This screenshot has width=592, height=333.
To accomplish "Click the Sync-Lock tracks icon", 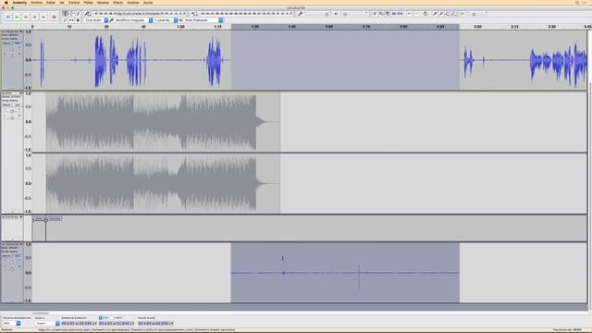I will click(x=425, y=14).
